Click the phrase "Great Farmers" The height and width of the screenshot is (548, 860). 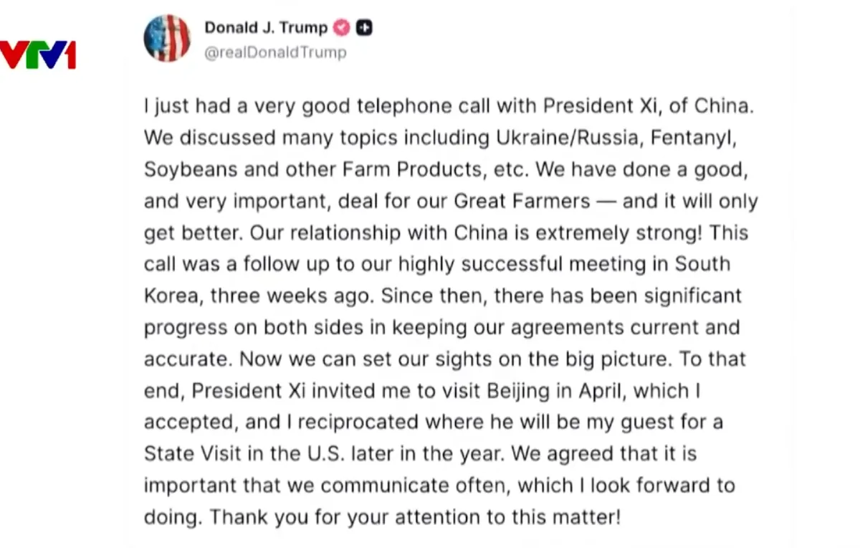[522, 201]
